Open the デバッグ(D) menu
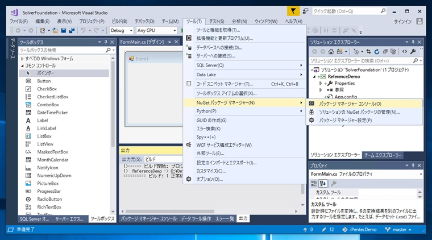The height and width of the screenshot is (240, 432). coord(144,21)
